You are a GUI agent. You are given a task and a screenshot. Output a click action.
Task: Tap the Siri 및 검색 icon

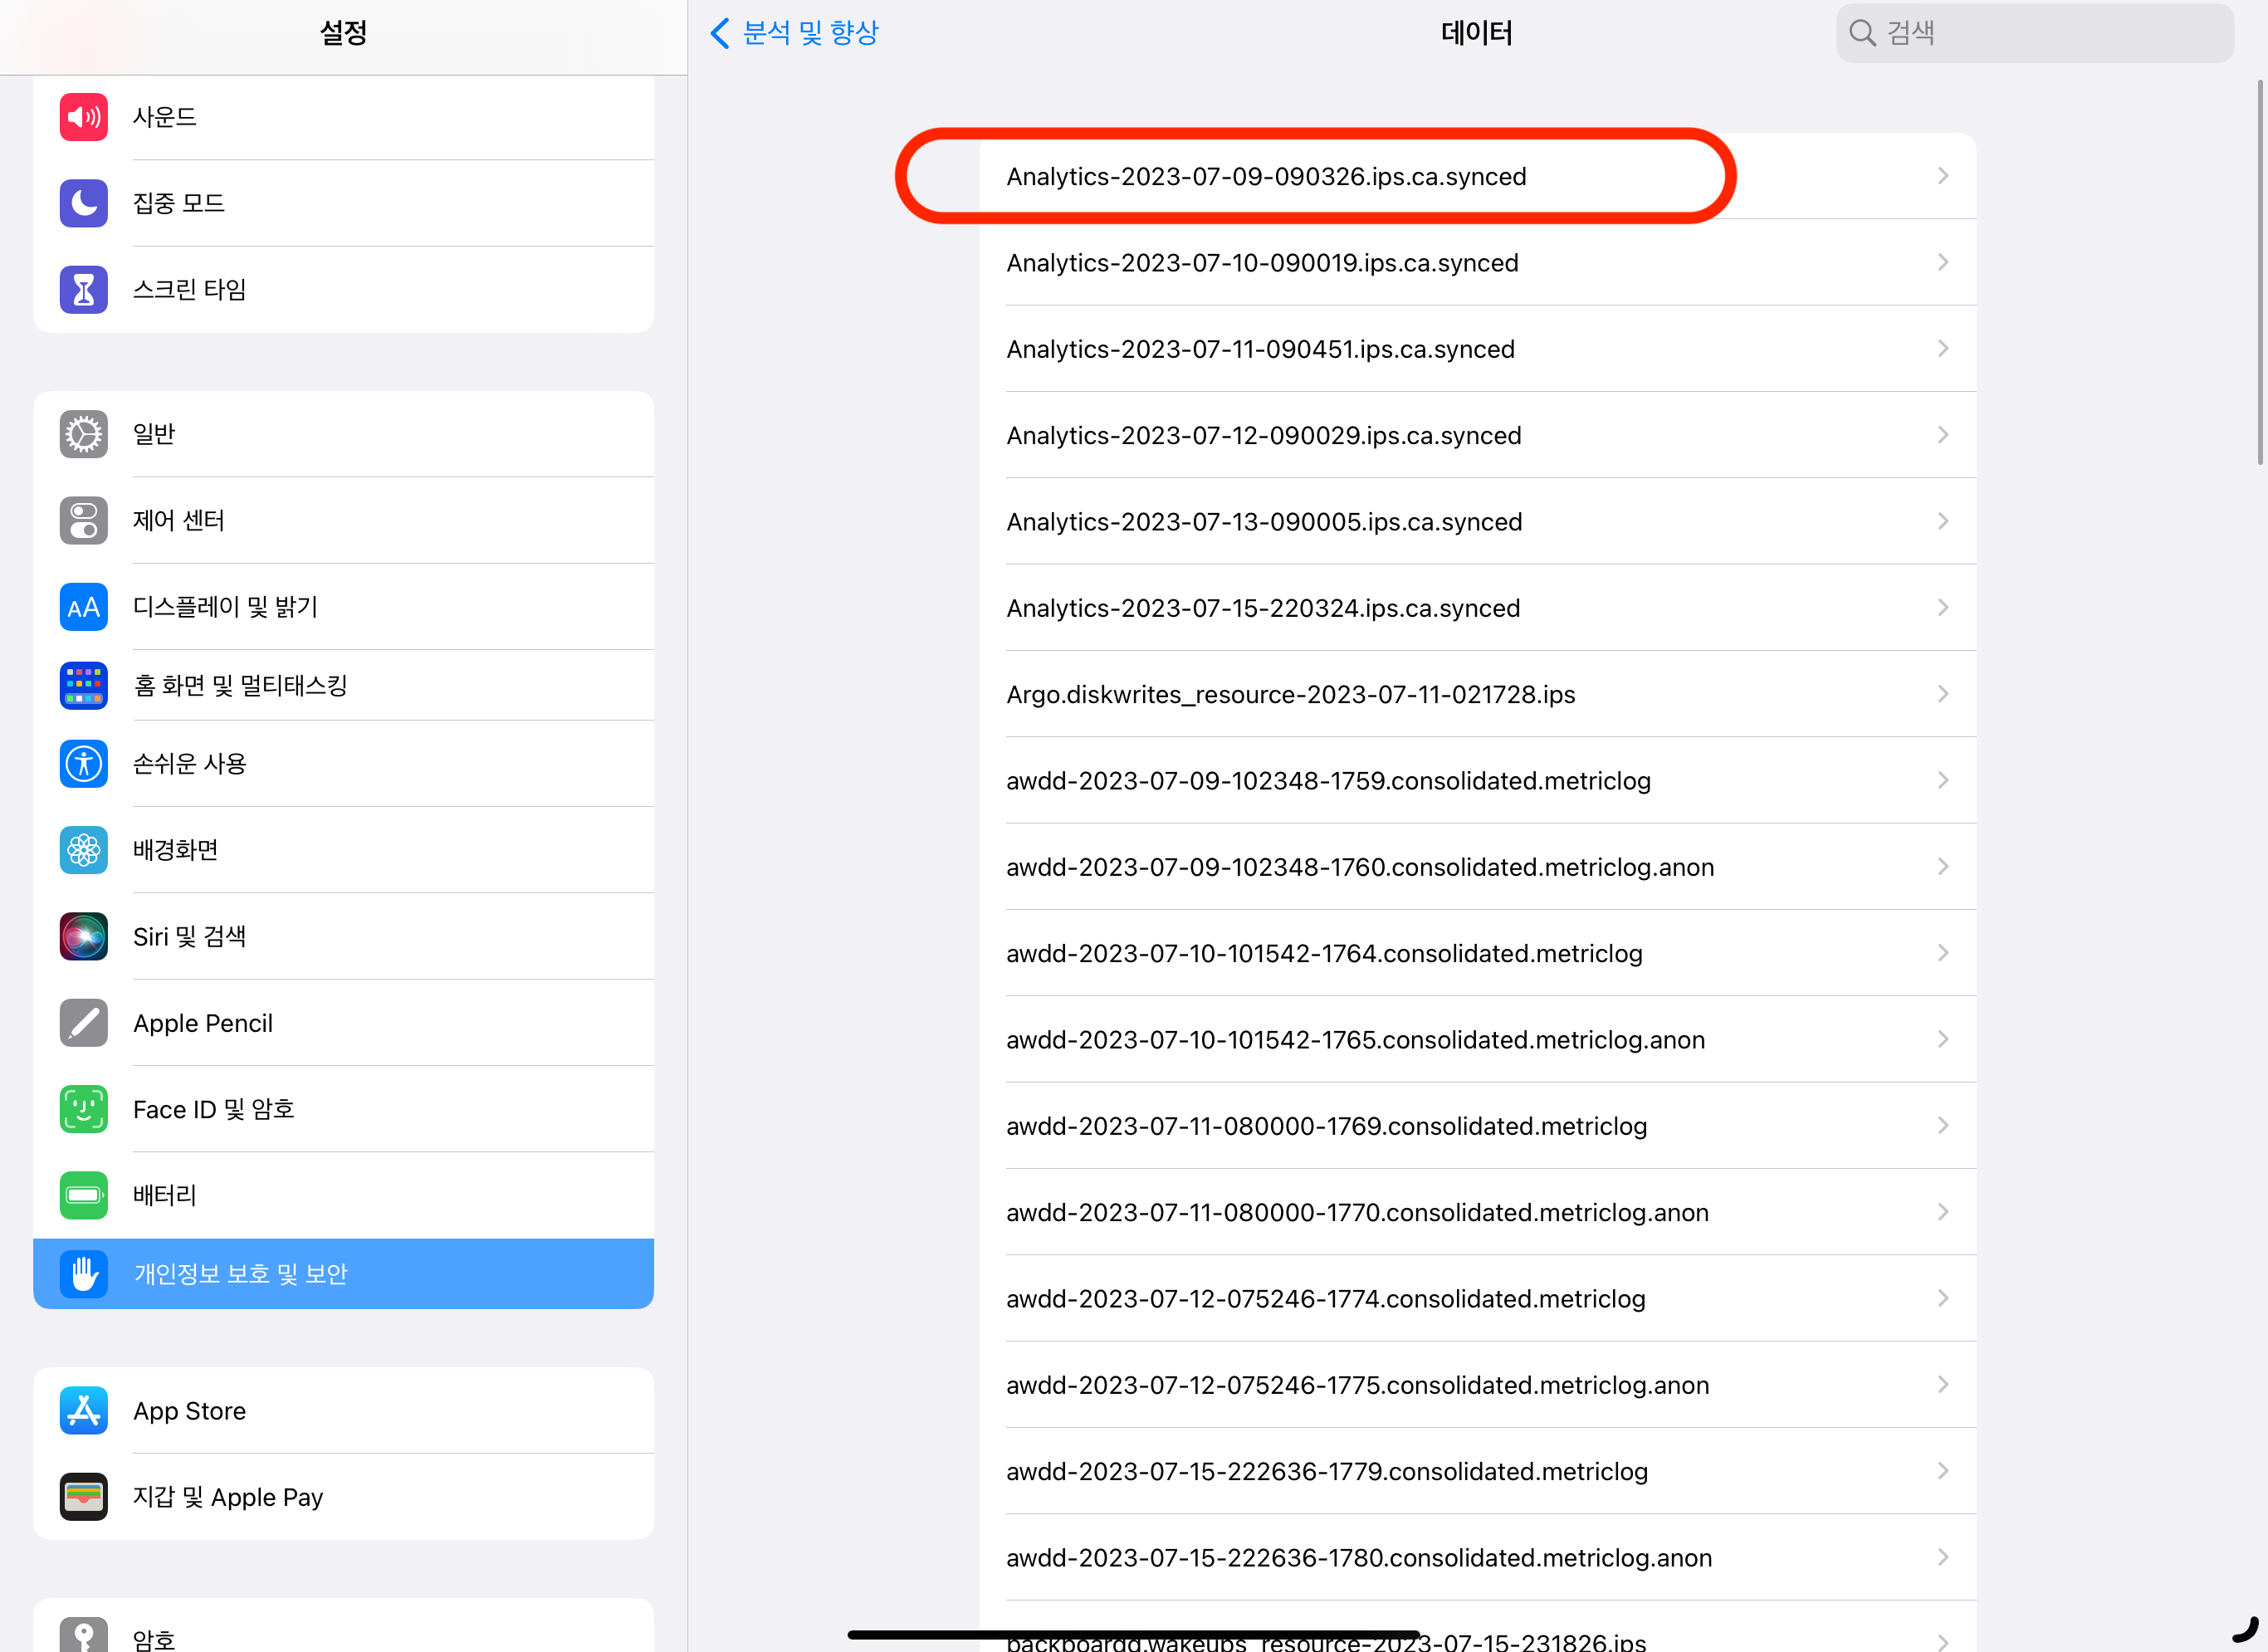(x=83, y=937)
